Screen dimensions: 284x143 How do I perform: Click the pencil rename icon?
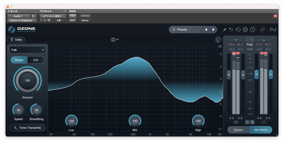point(224,30)
